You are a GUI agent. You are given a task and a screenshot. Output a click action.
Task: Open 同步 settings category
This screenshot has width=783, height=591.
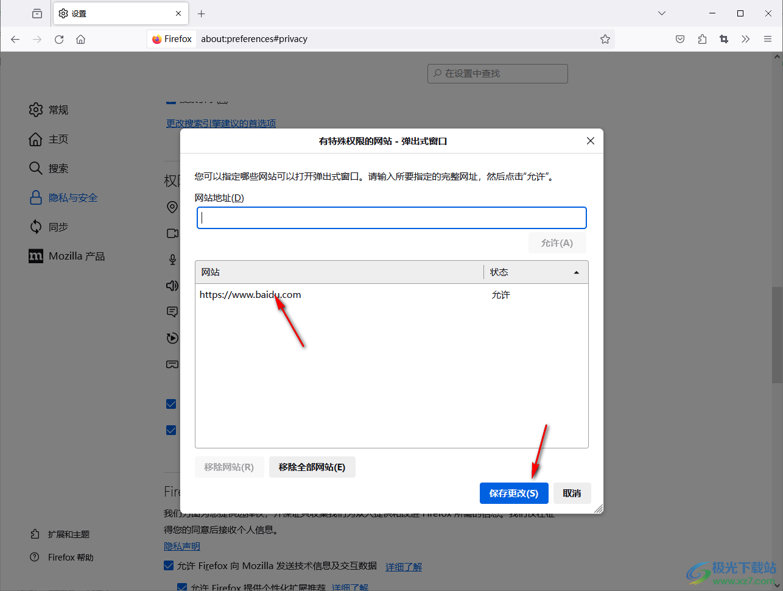click(49, 227)
